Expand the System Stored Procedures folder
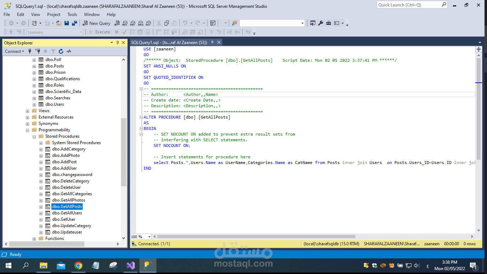The width and height of the screenshot is (487, 274). [x=41, y=143]
